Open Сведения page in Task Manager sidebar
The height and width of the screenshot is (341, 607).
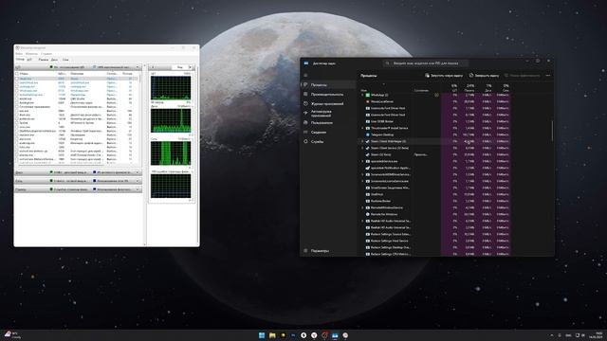(328, 133)
